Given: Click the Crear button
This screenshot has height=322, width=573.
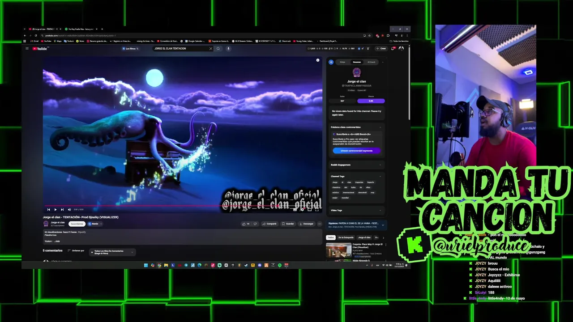Looking at the screenshot, I should pyautogui.click(x=381, y=48).
